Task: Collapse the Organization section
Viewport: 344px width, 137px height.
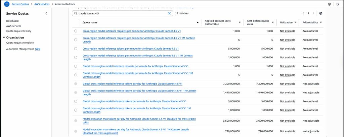Action: point(4,38)
